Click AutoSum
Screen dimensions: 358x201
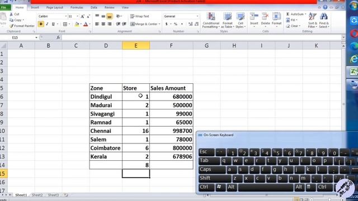[x=296, y=14]
